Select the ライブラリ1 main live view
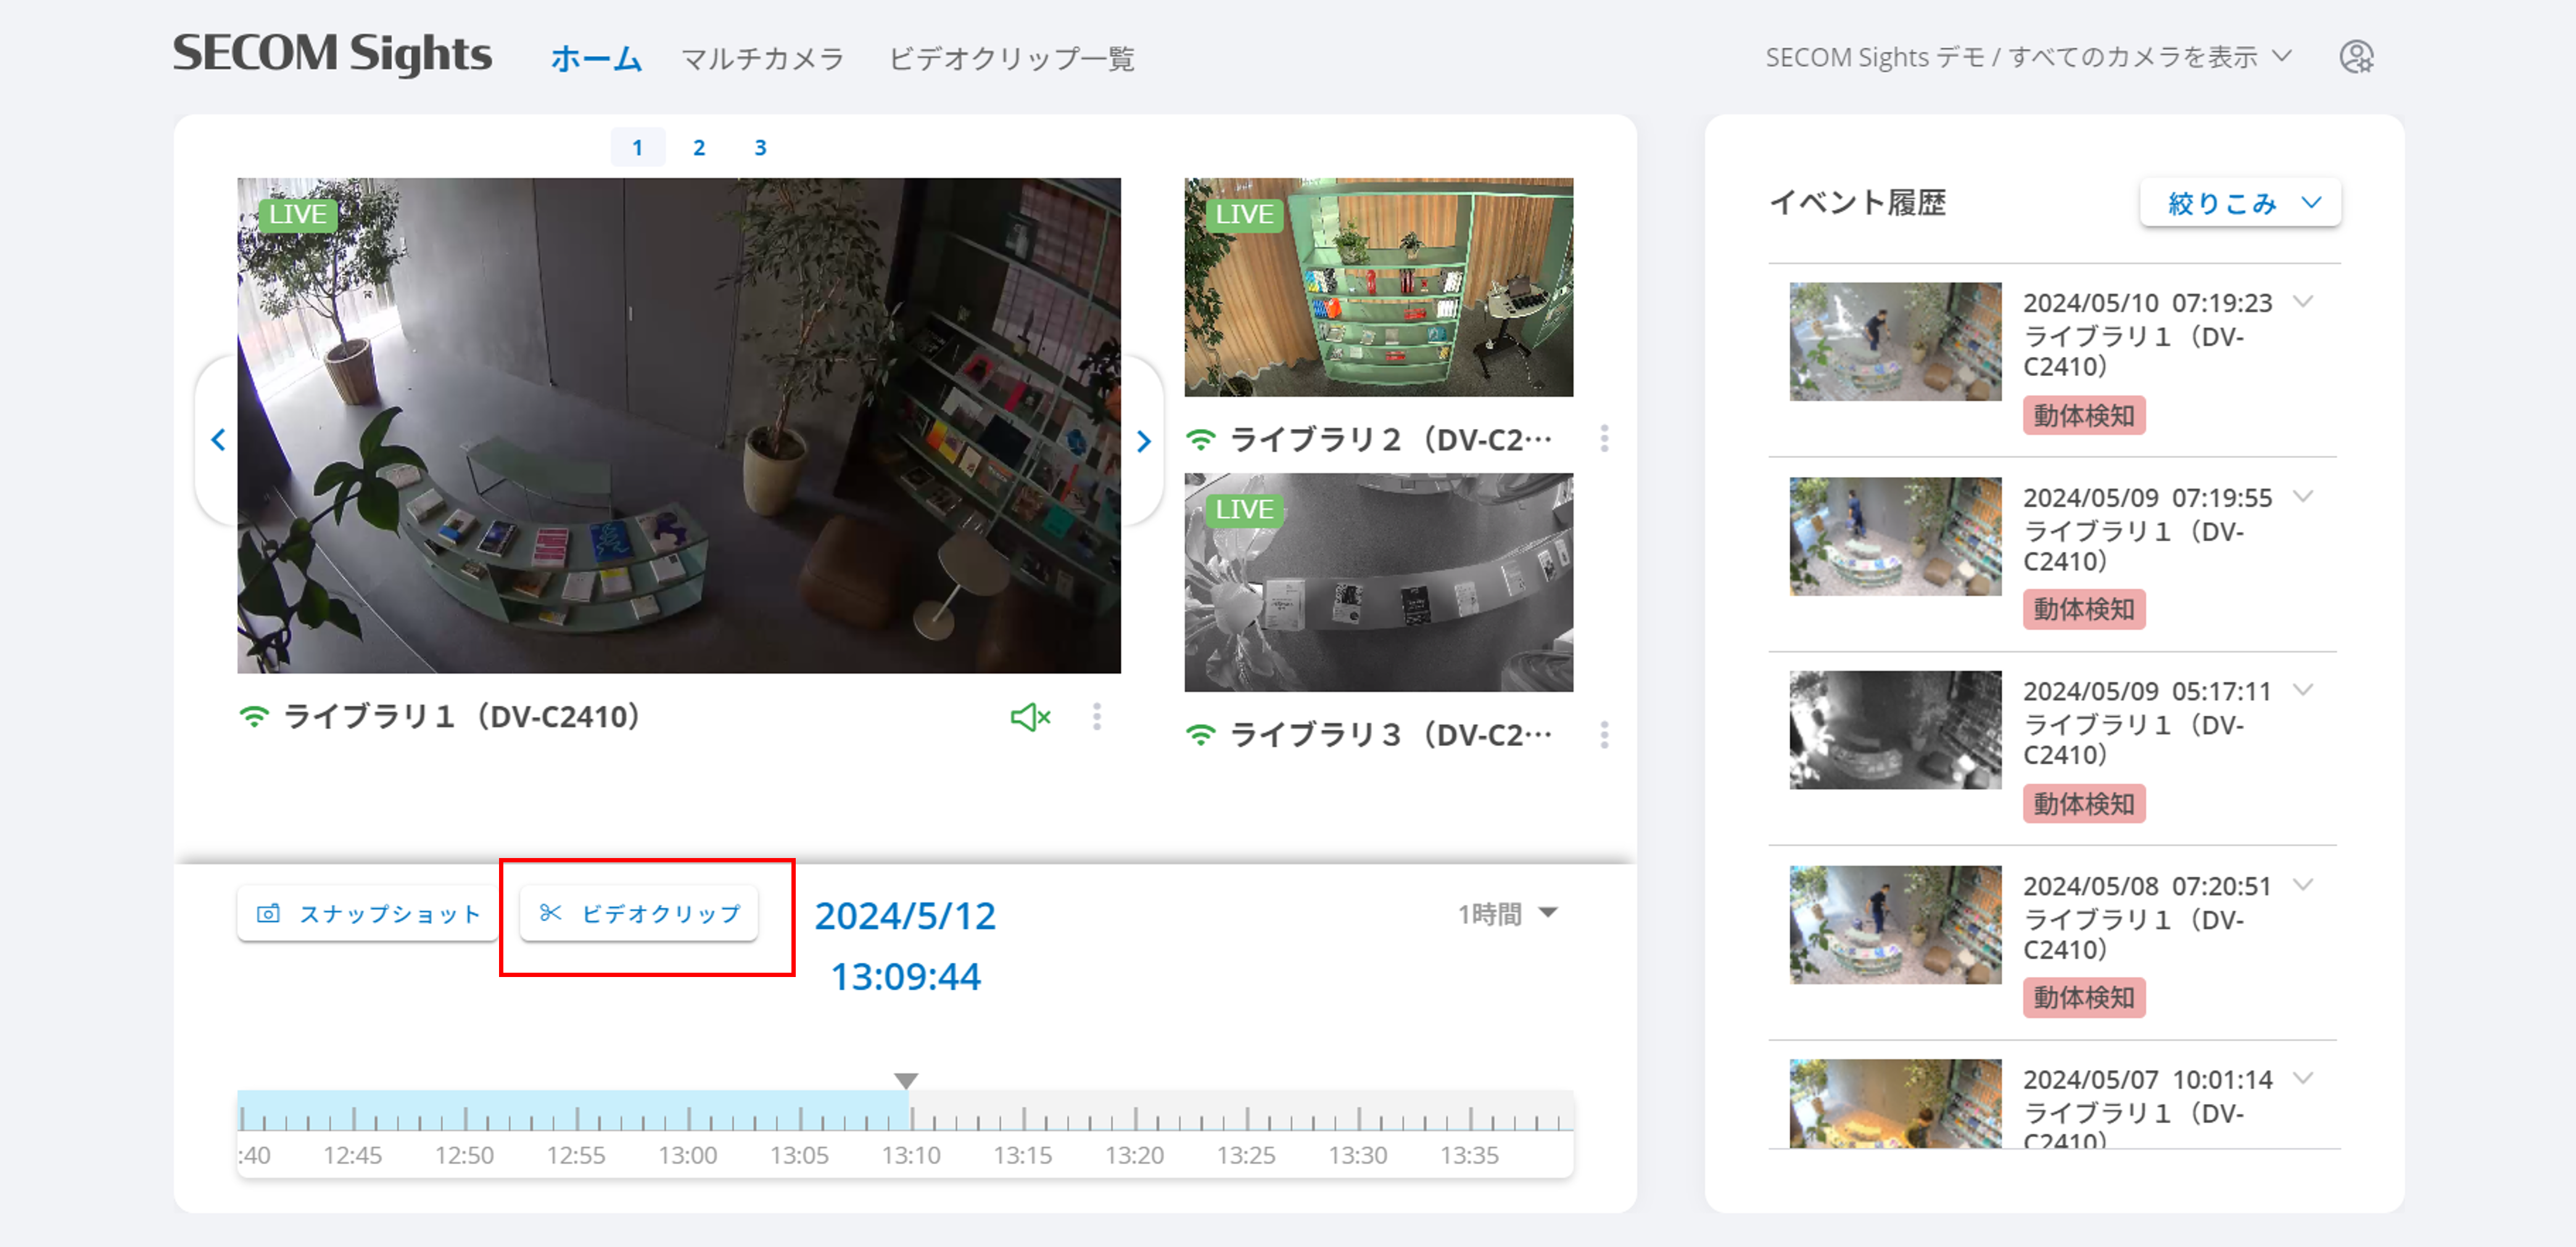2576x1247 pixels. click(679, 426)
